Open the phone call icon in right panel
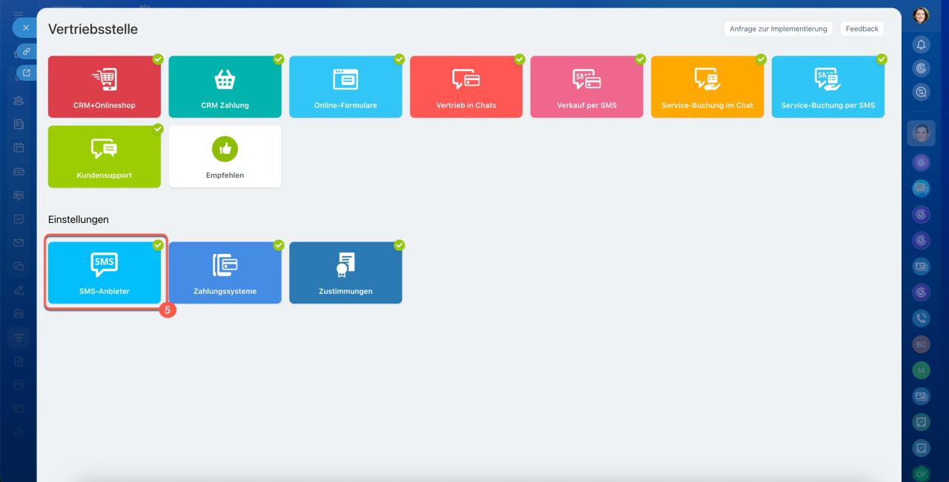 tap(921, 318)
